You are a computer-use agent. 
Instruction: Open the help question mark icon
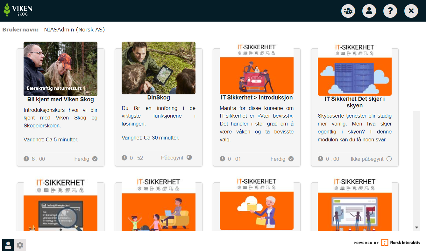pyautogui.click(x=390, y=11)
